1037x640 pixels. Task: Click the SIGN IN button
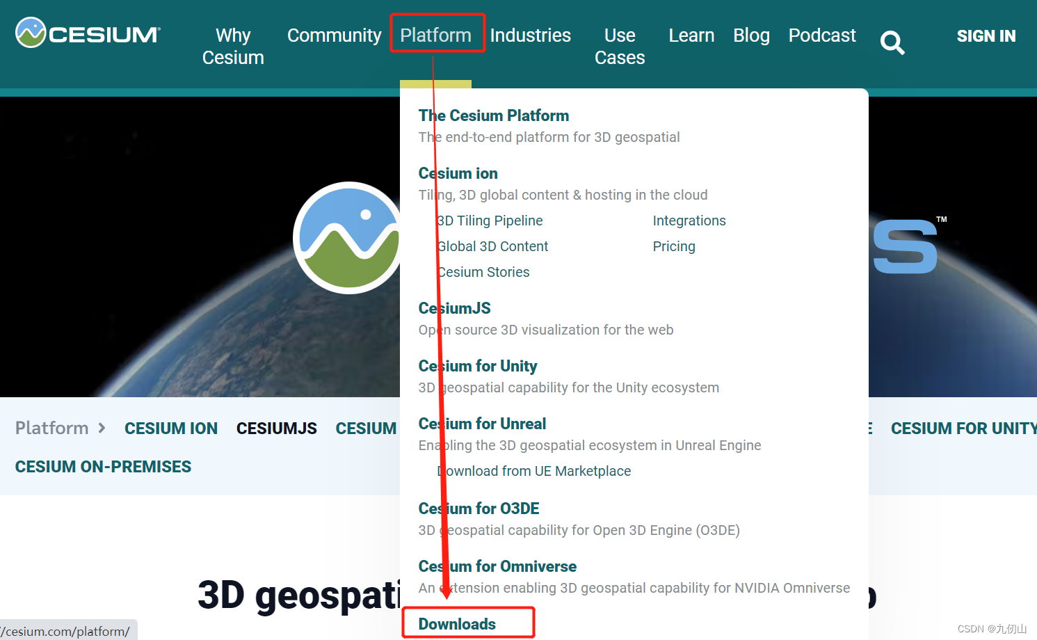click(986, 36)
